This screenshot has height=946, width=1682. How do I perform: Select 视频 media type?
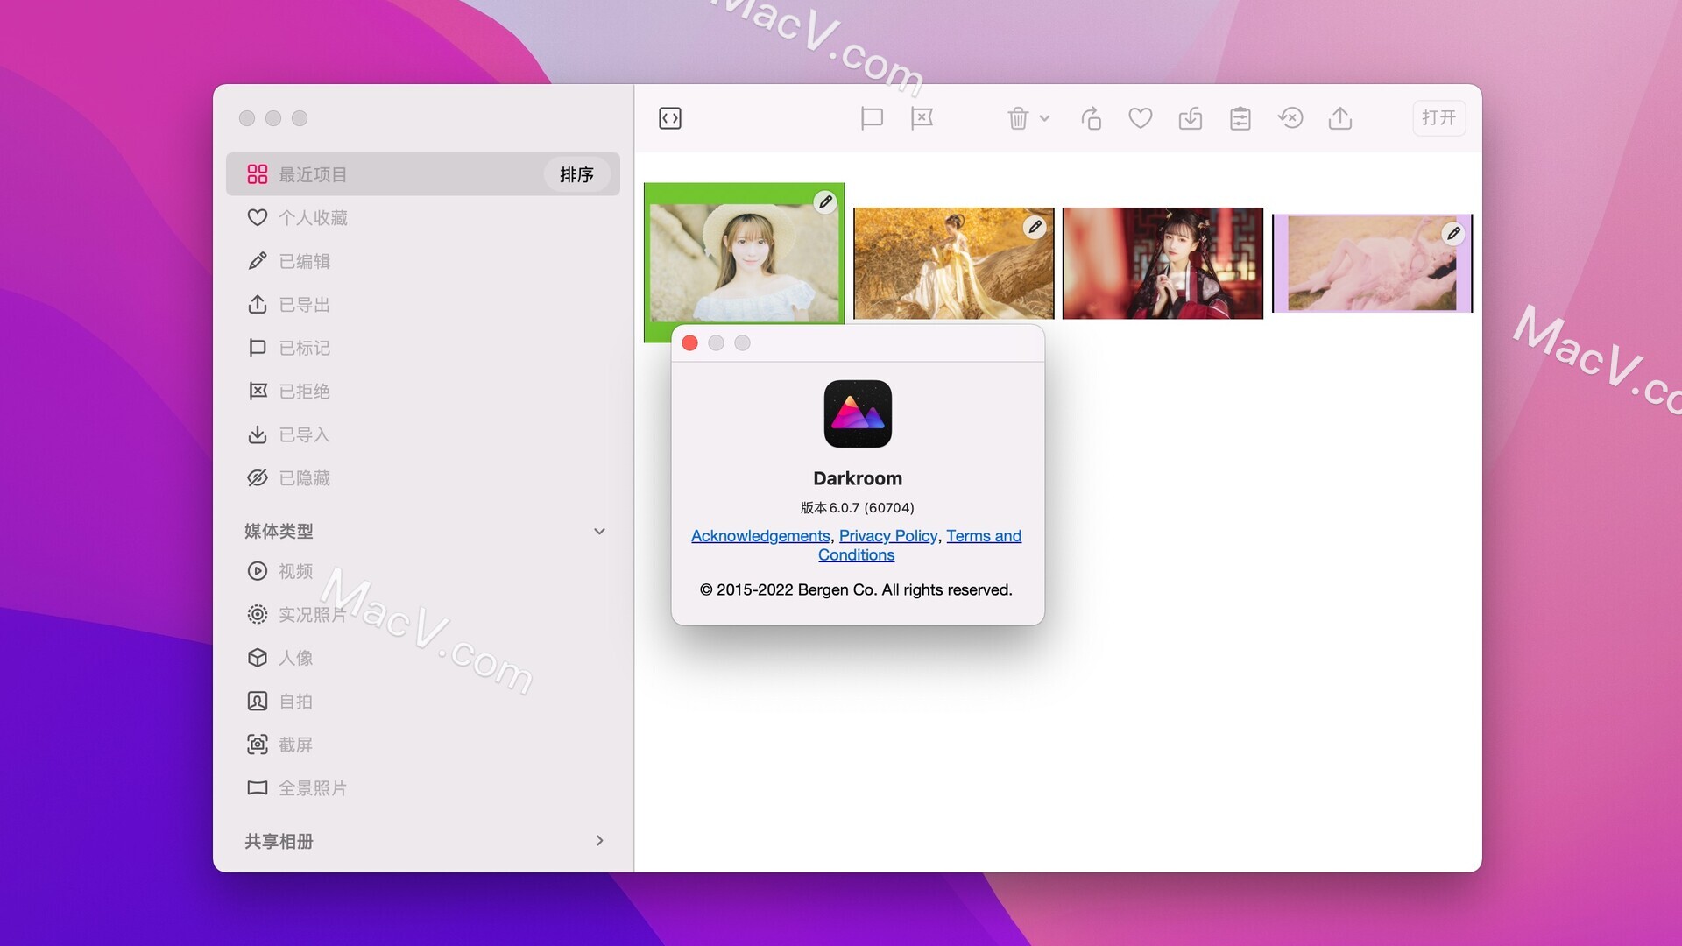click(423, 571)
